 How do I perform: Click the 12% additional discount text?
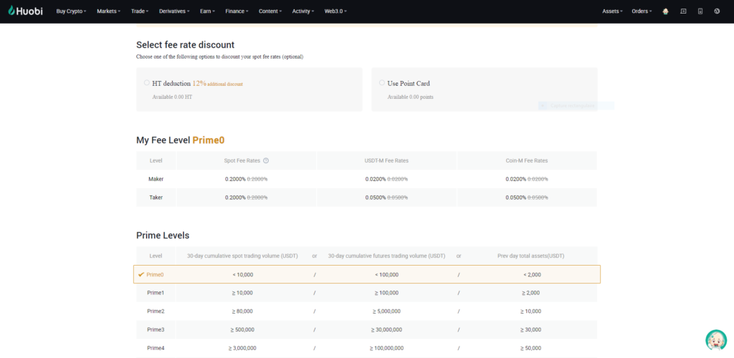tap(217, 84)
